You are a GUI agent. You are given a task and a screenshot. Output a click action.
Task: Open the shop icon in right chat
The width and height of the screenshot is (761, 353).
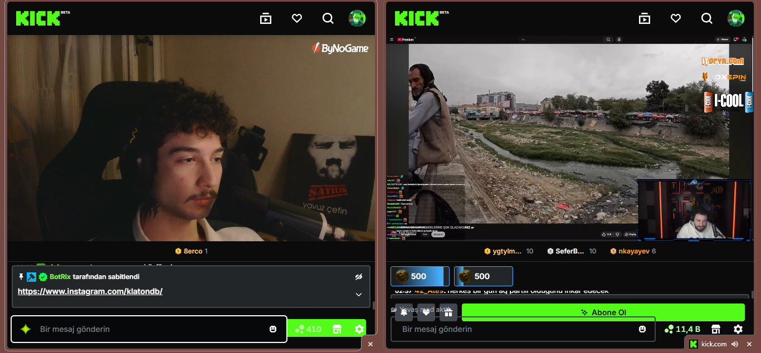point(716,329)
